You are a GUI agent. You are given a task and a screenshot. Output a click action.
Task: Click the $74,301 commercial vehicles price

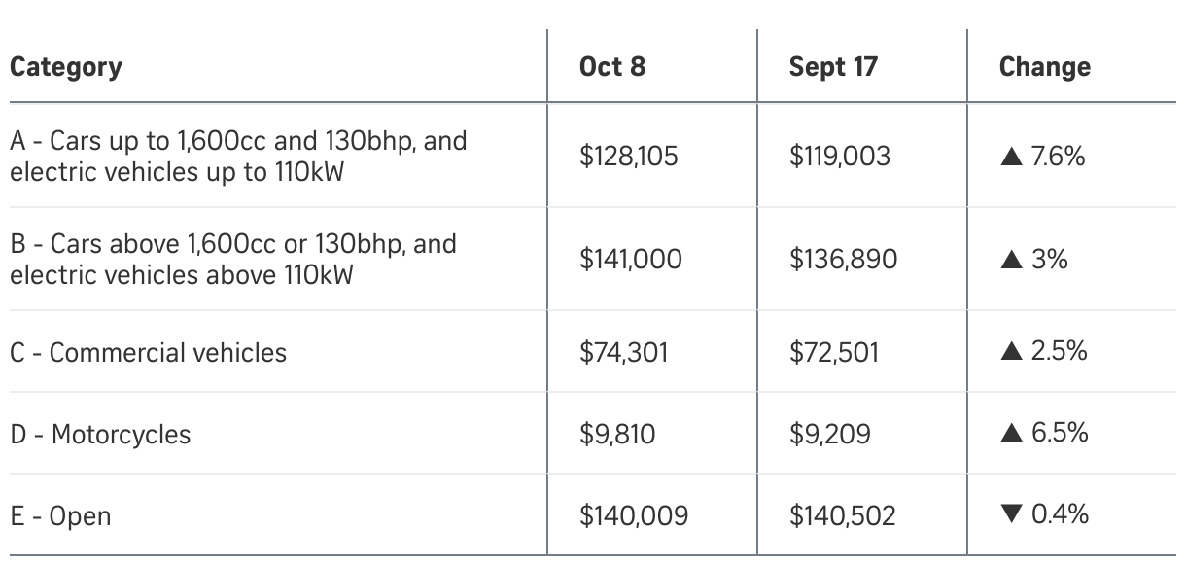tap(624, 352)
